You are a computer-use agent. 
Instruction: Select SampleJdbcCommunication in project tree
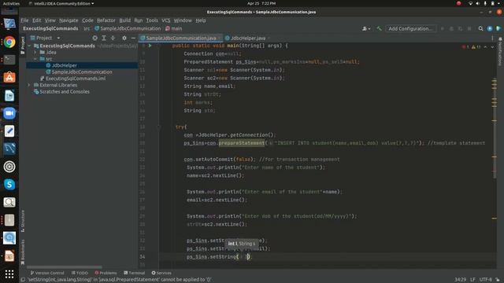[82, 72]
